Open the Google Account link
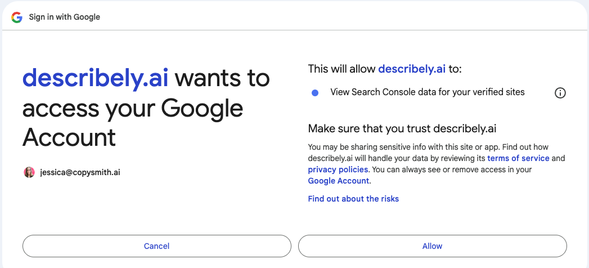The image size is (589, 268). [x=339, y=181]
